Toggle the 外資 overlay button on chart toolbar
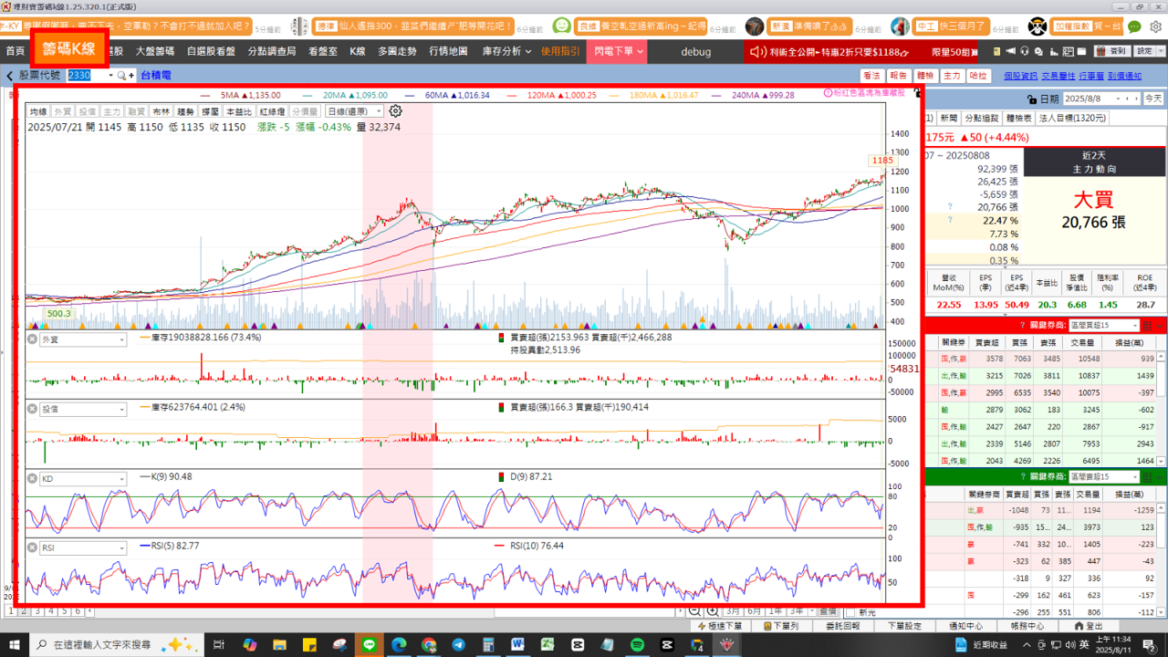Screen dimensions: 1168x657 tap(62, 111)
